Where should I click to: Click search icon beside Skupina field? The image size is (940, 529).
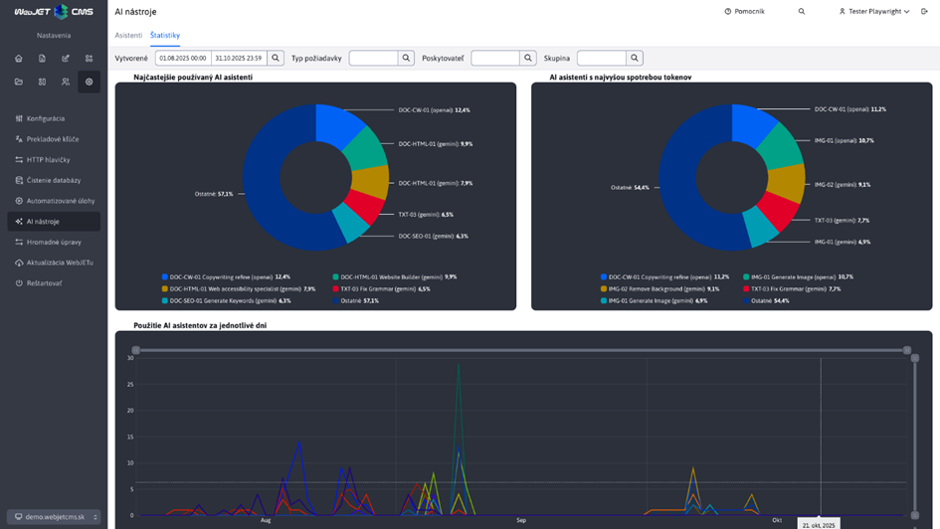[x=635, y=59]
